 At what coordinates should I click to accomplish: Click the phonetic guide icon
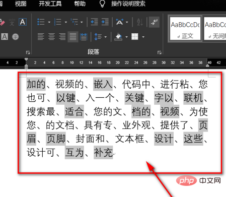12,22
